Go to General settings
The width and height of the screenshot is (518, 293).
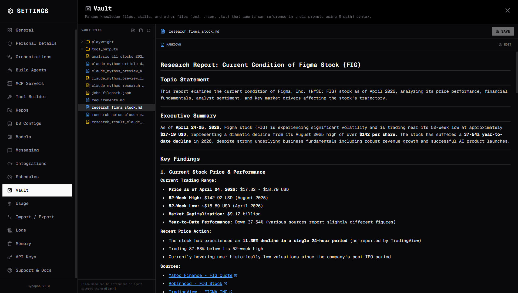click(x=37, y=30)
